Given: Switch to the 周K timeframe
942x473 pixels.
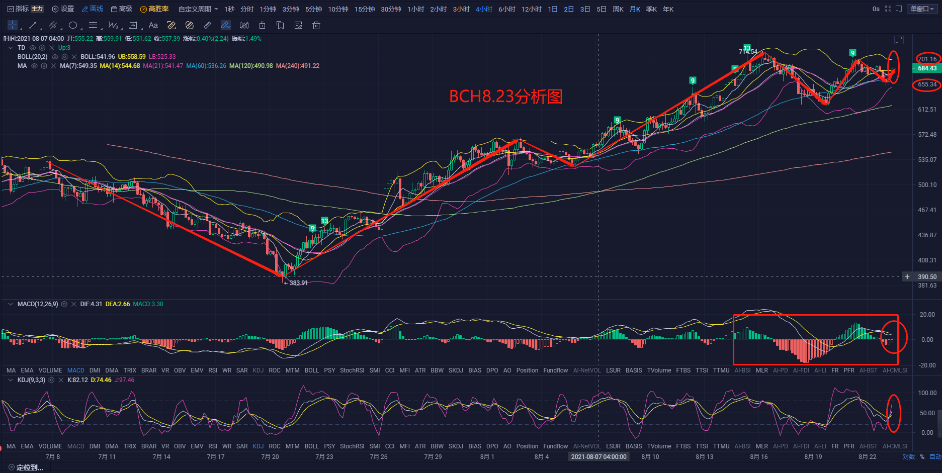Looking at the screenshot, I should 618,9.
